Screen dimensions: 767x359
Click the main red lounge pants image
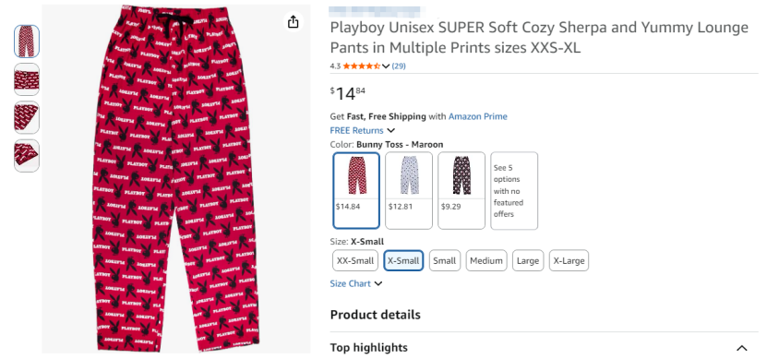tap(176, 178)
